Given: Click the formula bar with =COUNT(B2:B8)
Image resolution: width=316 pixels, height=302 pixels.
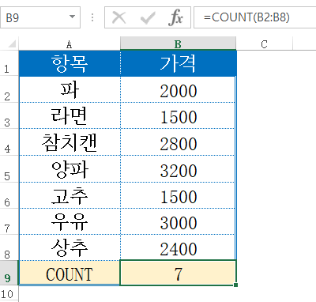Looking at the screenshot, I should click(255, 17).
